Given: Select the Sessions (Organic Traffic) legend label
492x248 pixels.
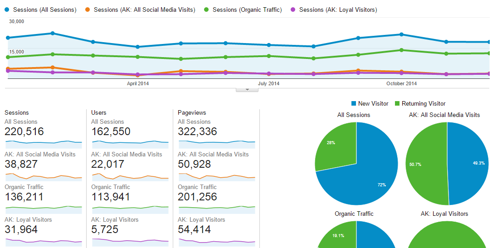Looking at the screenshot, I should 247,10.
